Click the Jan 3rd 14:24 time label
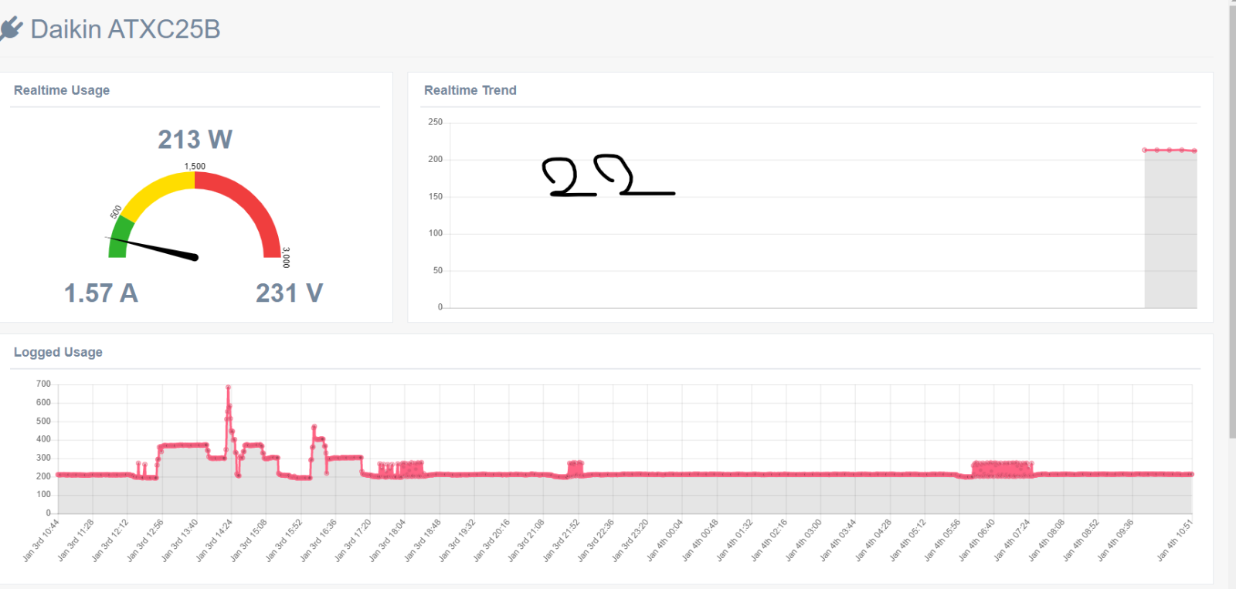 (215, 540)
